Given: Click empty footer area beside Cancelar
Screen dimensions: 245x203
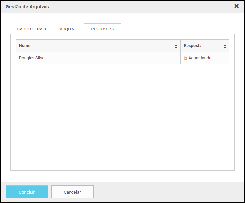Looking at the screenshot, I should (169, 192).
